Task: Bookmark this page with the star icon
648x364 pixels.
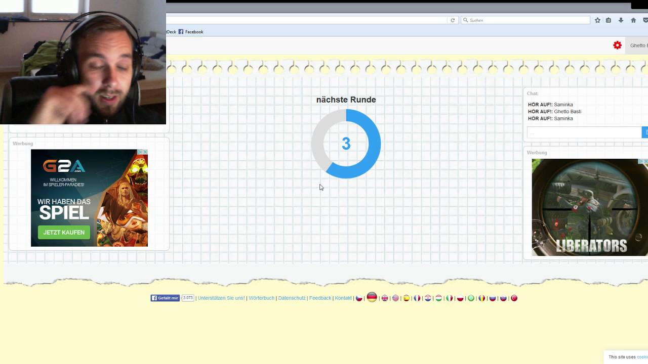Action: [x=597, y=20]
